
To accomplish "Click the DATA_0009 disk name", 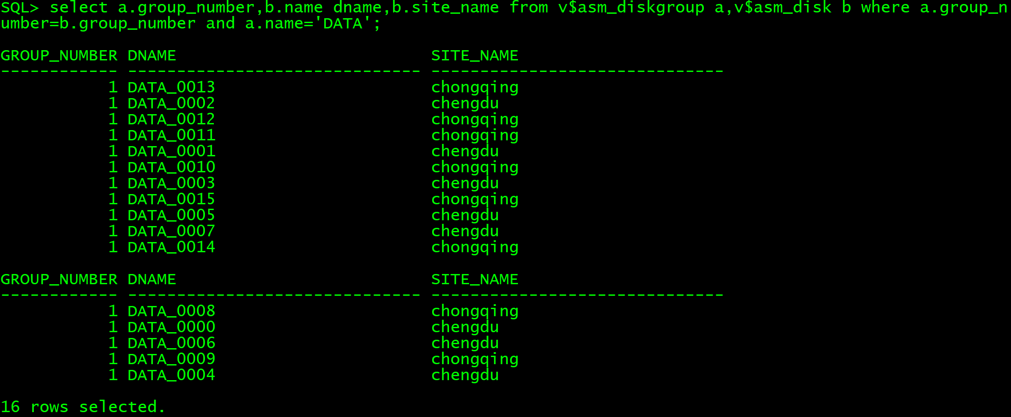I will pos(171,359).
